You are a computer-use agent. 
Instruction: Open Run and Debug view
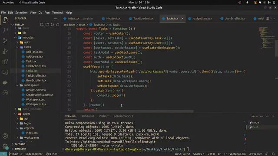(x=5, y=51)
